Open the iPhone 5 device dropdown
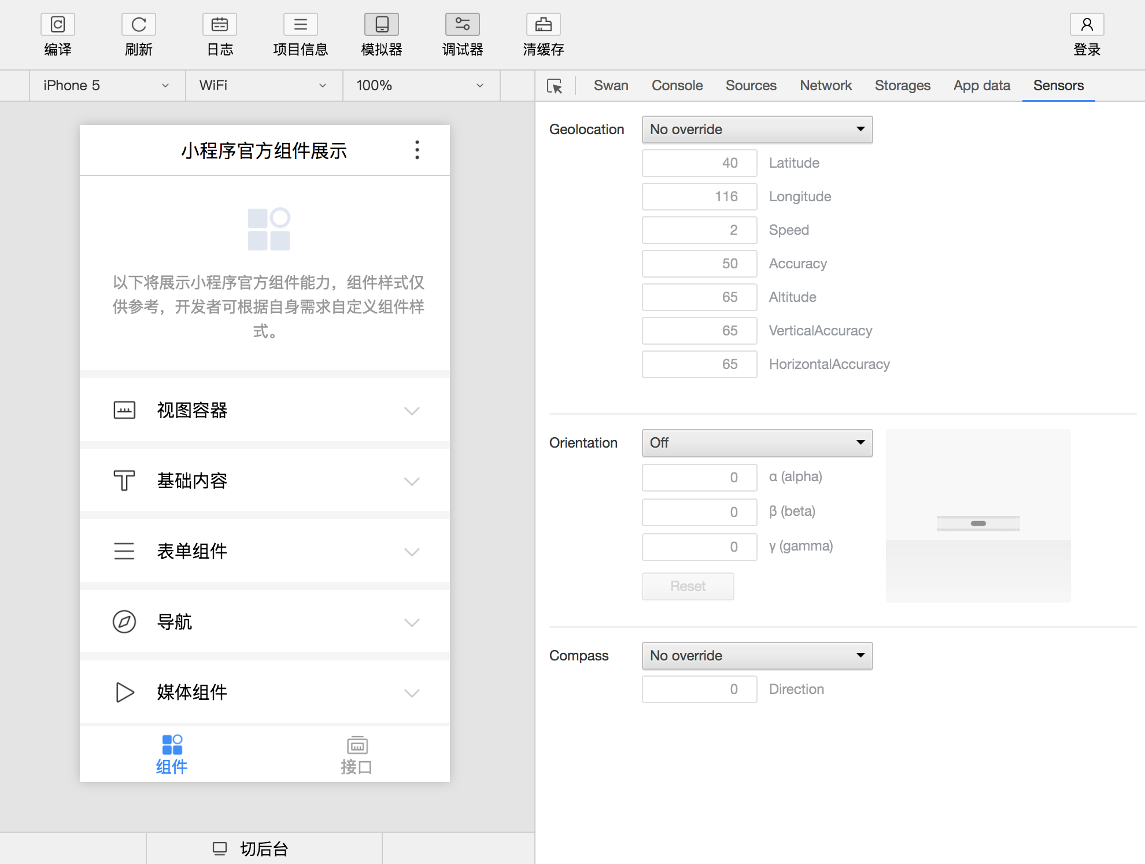The image size is (1145, 864). coord(108,86)
